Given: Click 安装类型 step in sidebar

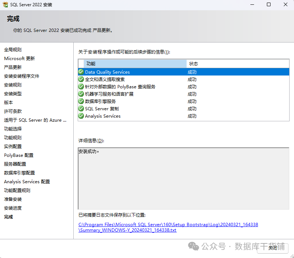Looking at the screenshot, I should point(13,94).
